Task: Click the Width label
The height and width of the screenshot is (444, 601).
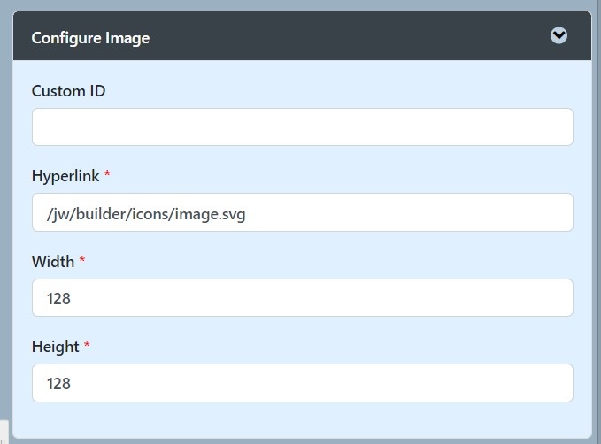Action: (53, 262)
